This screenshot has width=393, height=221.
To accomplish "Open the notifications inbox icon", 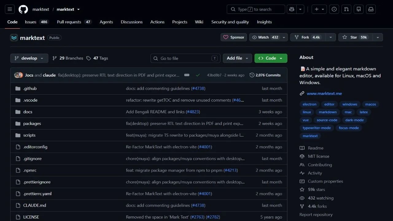I will tap(371, 9).
